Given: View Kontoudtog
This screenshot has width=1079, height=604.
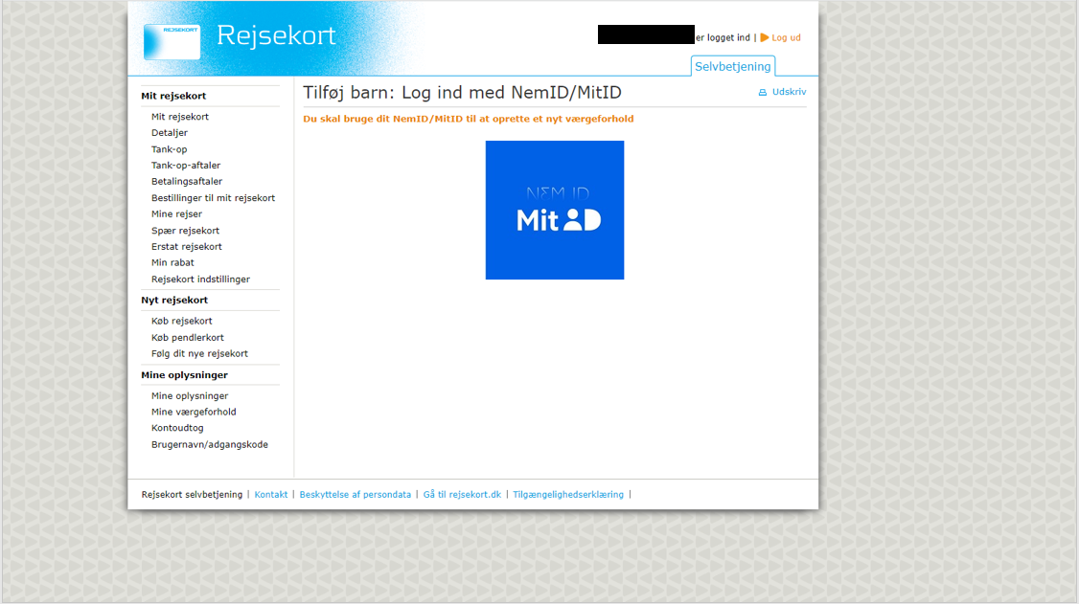Looking at the screenshot, I should [177, 429].
